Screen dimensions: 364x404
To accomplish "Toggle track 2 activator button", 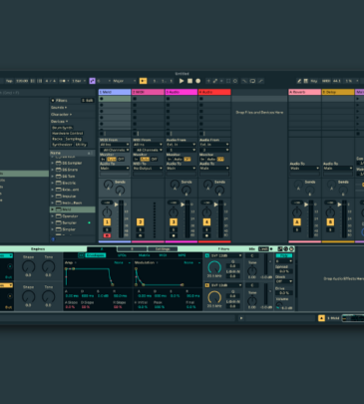I will (x=141, y=222).
